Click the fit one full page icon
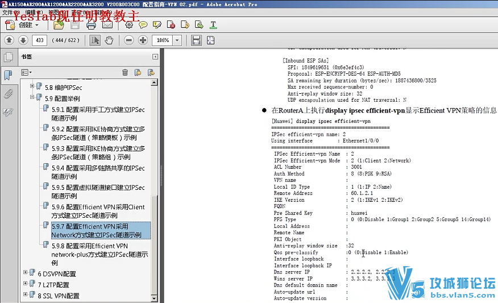This screenshot has height=303, width=498. (210, 40)
